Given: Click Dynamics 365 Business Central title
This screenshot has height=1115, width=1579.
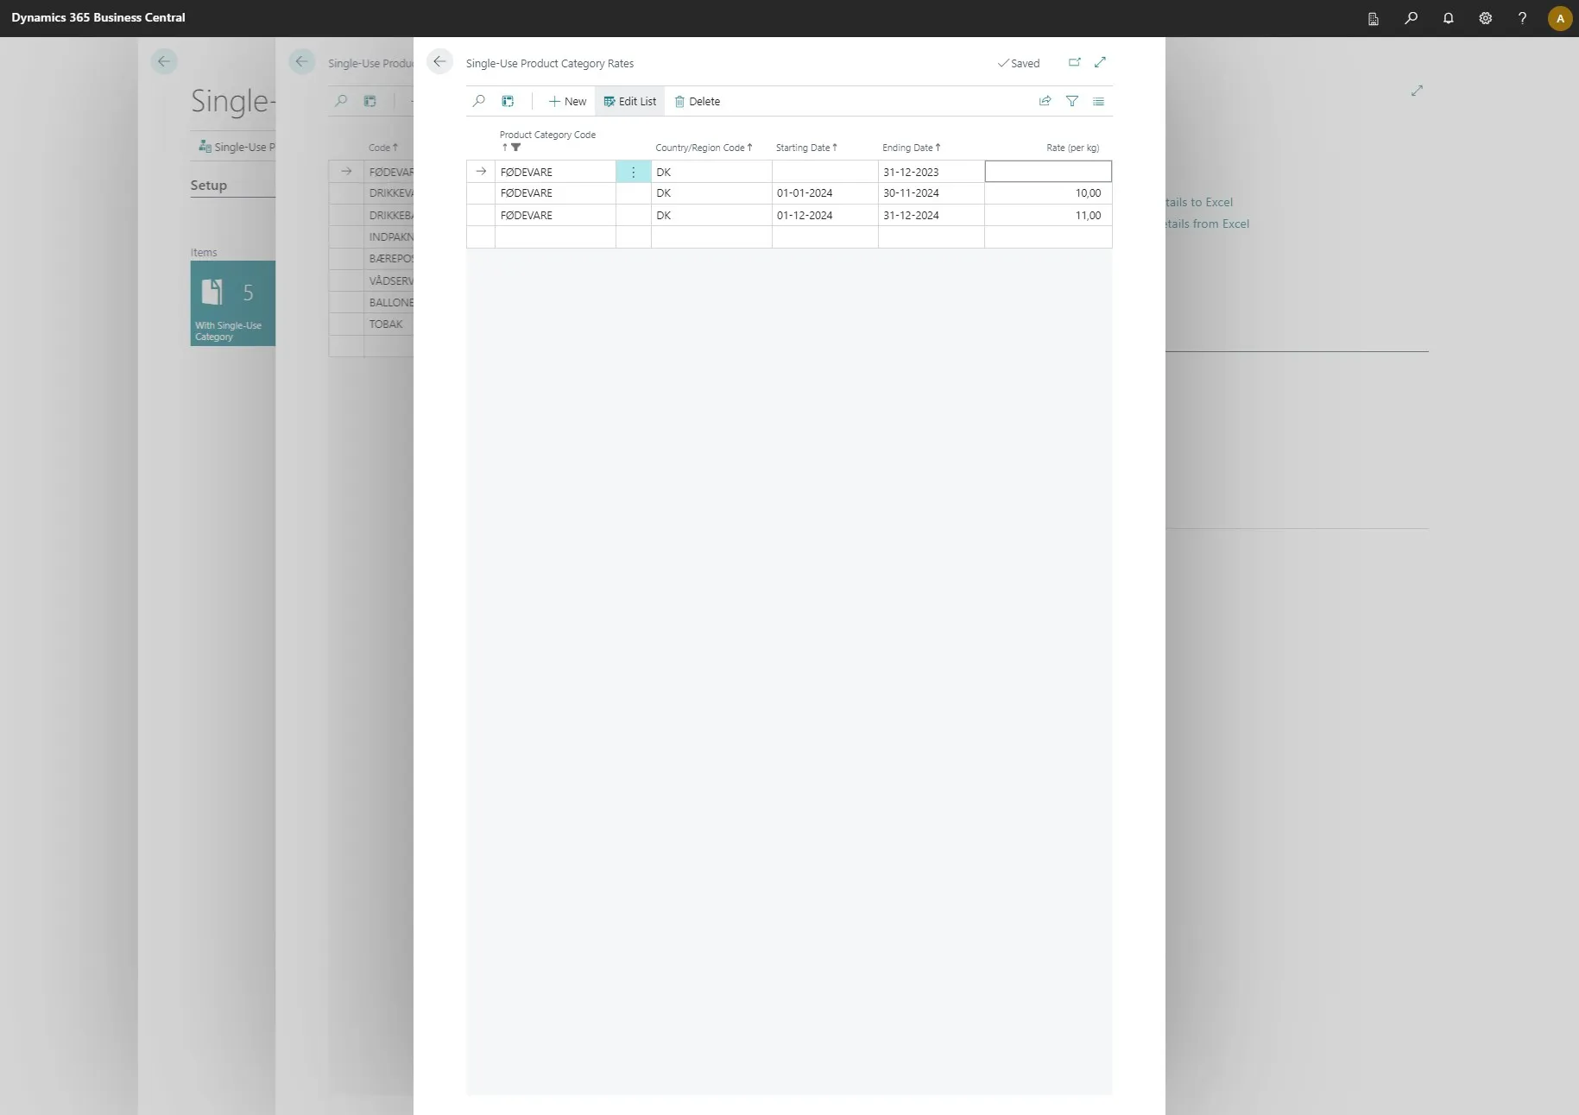Looking at the screenshot, I should pyautogui.click(x=98, y=17).
